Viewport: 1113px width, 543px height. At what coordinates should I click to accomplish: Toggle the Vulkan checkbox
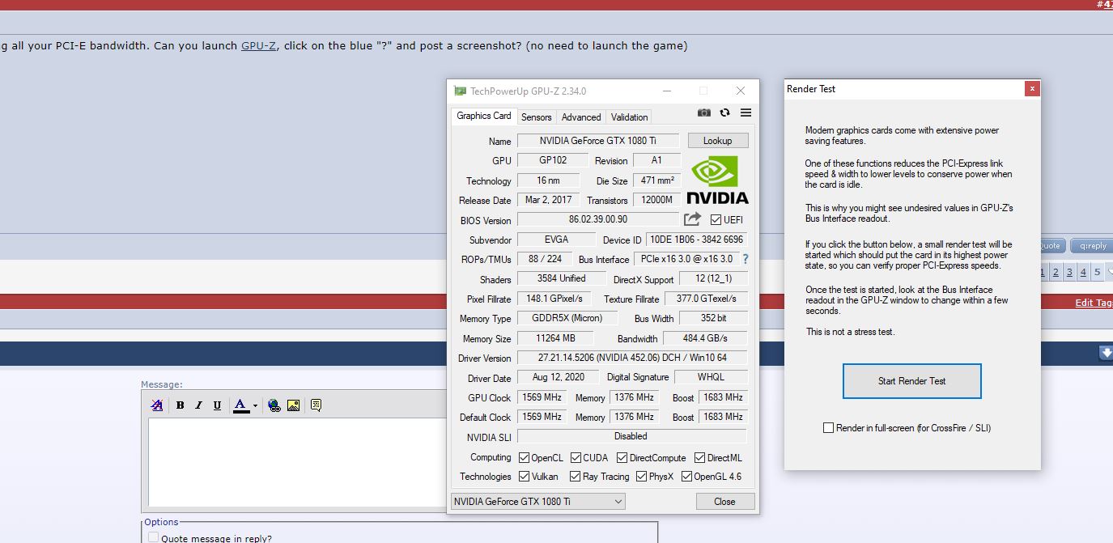point(524,477)
